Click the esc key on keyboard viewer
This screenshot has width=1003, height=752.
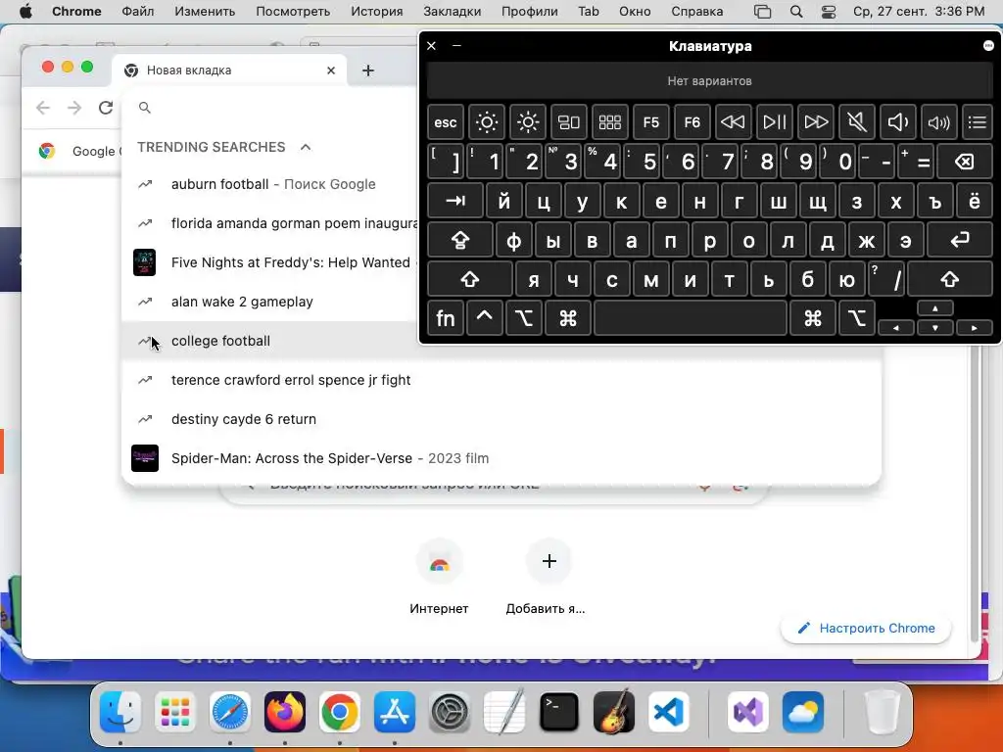(446, 121)
